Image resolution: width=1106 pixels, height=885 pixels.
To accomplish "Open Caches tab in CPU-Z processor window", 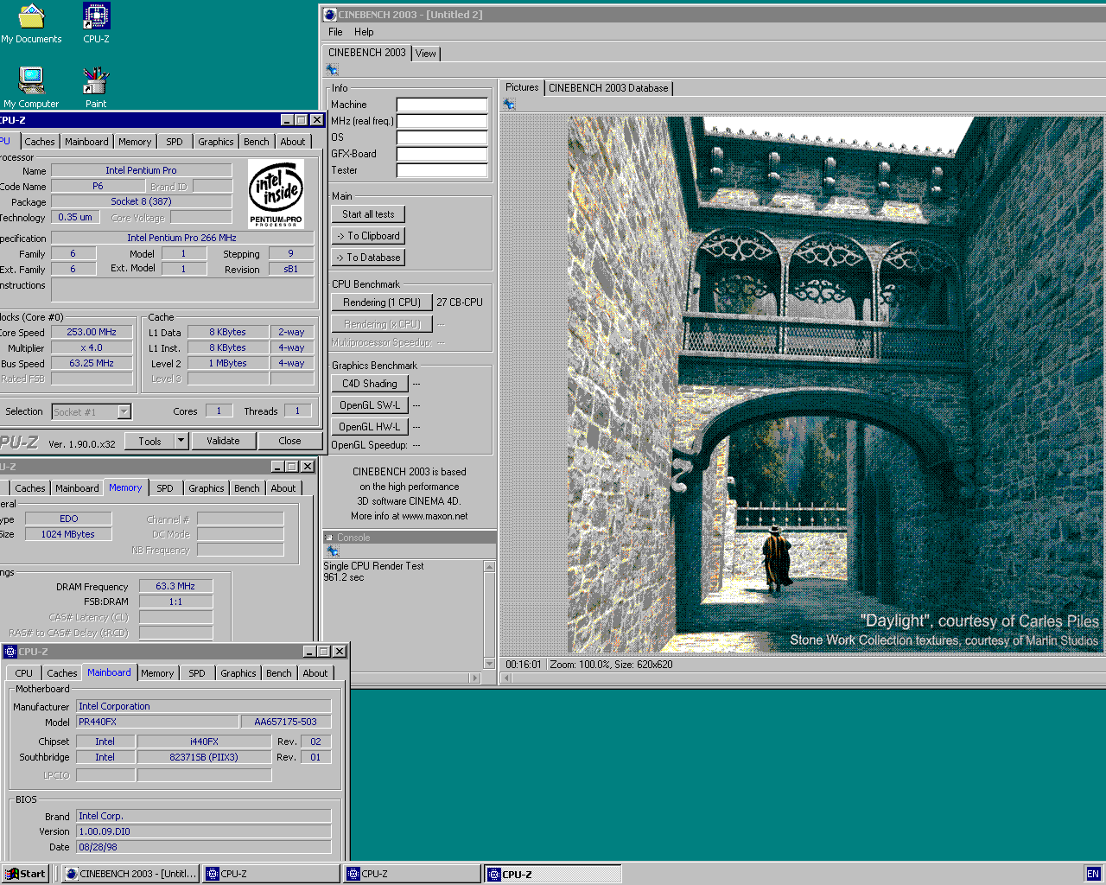I will click(40, 142).
